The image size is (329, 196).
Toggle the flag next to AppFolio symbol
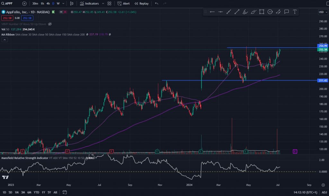click(x=53, y=12)
